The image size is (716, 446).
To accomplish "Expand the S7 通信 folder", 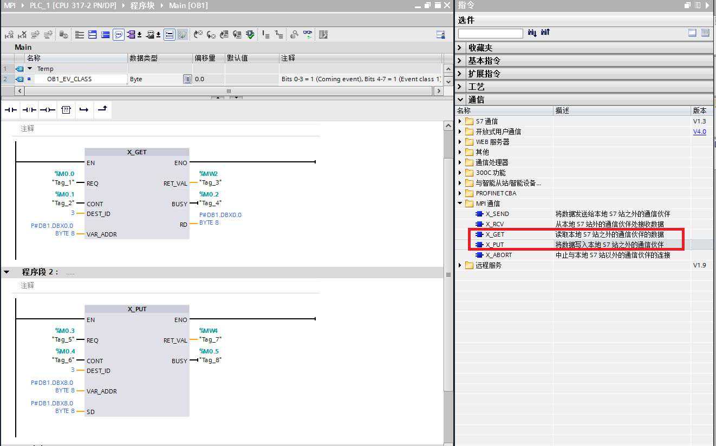I will click(x=460, y=121).
